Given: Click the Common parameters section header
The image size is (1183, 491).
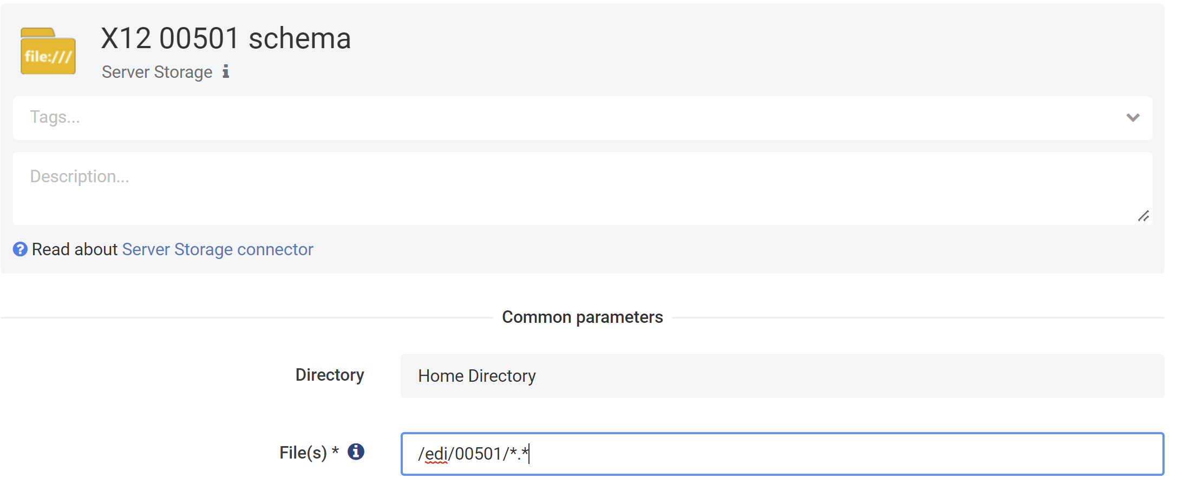Looking at the screenshot, I should [582, 317].
